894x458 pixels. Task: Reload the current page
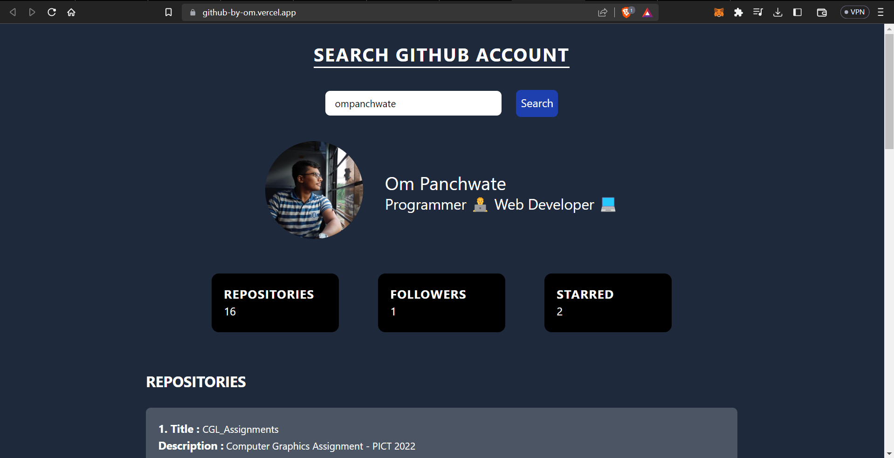52,12
